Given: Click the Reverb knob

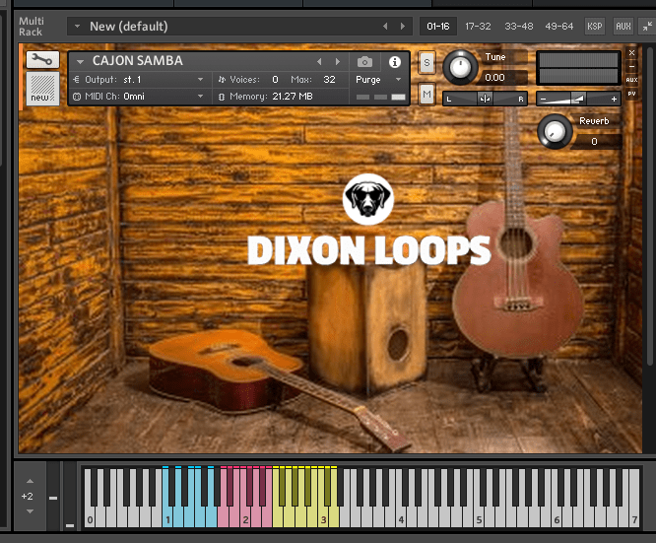Looking at the screenshot, I should (556, 130).
